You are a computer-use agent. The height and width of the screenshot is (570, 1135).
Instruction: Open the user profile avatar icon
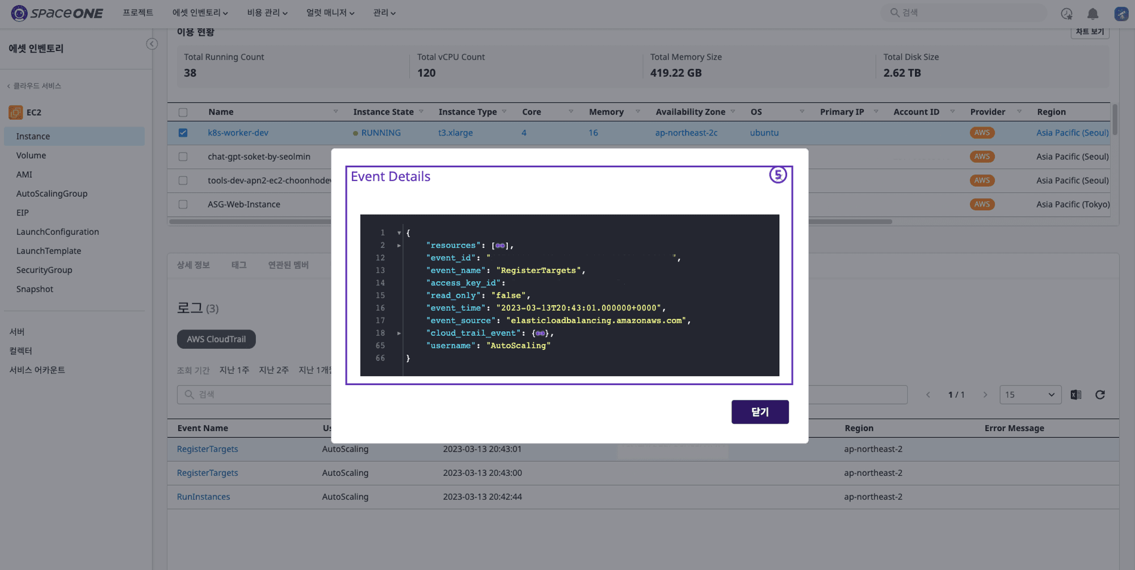click(1121, 13)
